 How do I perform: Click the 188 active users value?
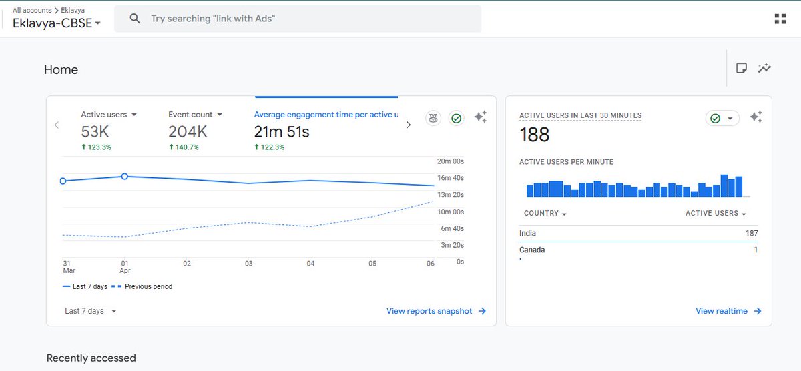point(535,135)
